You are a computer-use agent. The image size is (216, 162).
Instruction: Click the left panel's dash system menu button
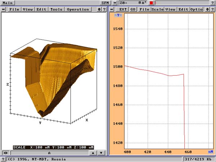(x=4, y=9)
